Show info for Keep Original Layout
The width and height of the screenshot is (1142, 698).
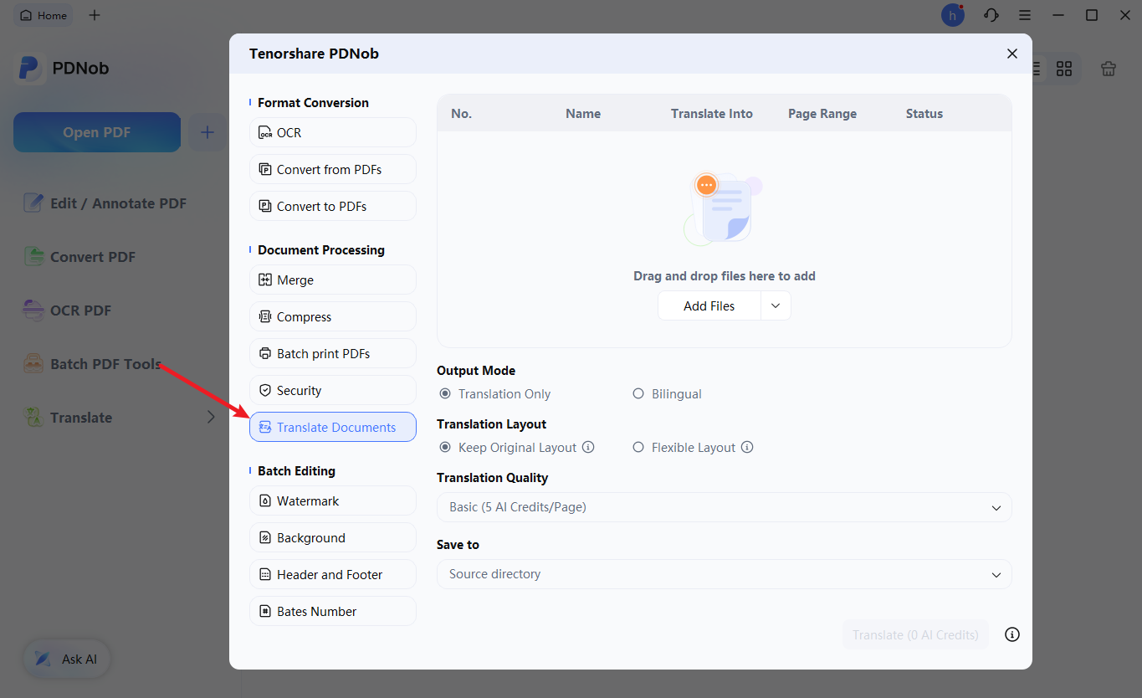[x=588, y=448]
